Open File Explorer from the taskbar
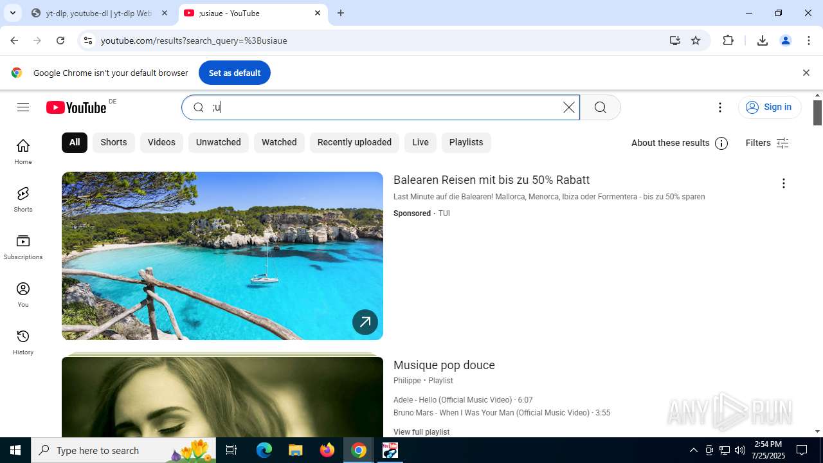 [x=296, y=450]
